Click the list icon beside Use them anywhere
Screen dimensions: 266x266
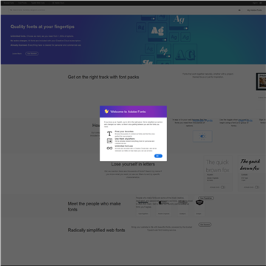click(x=109, y=141)
